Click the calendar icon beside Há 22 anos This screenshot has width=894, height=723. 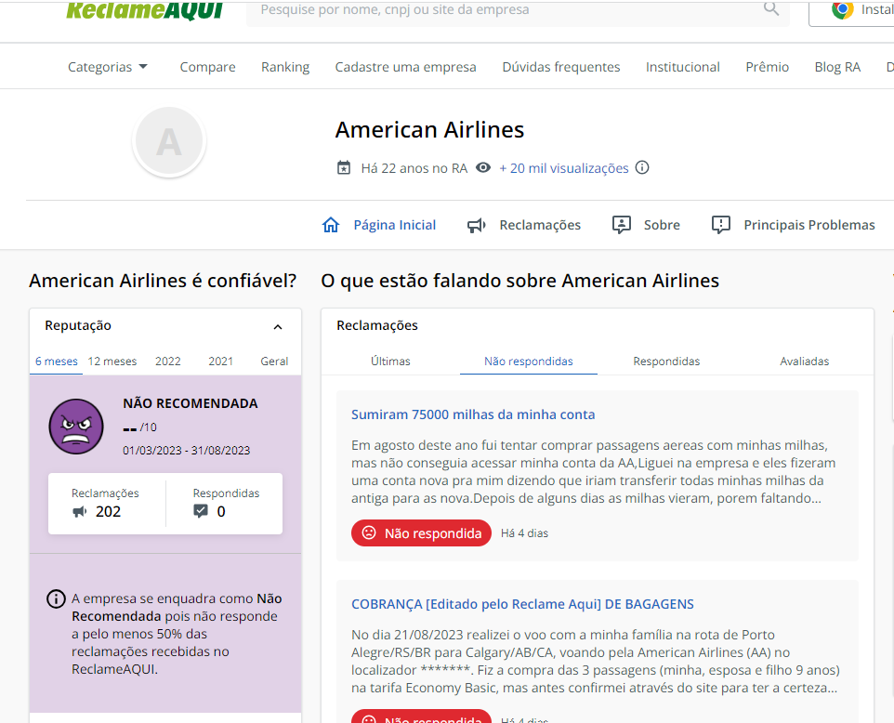click(344, 168)
